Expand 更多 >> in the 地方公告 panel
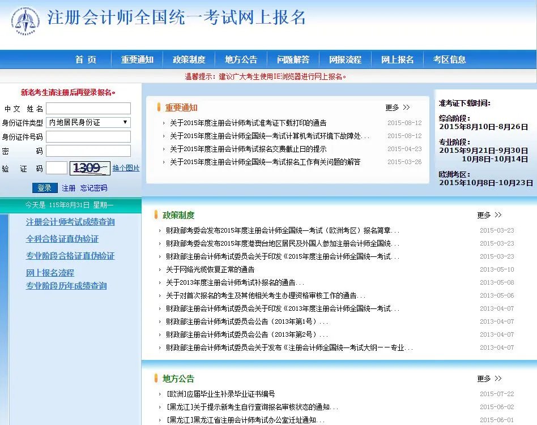 [x=487, y=379]
